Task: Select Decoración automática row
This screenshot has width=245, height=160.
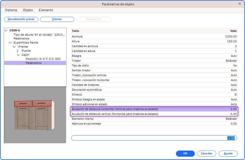Action: click(154, 90)
